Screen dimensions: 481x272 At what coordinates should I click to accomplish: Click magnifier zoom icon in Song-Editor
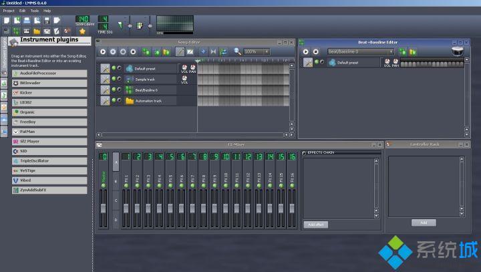237,51
